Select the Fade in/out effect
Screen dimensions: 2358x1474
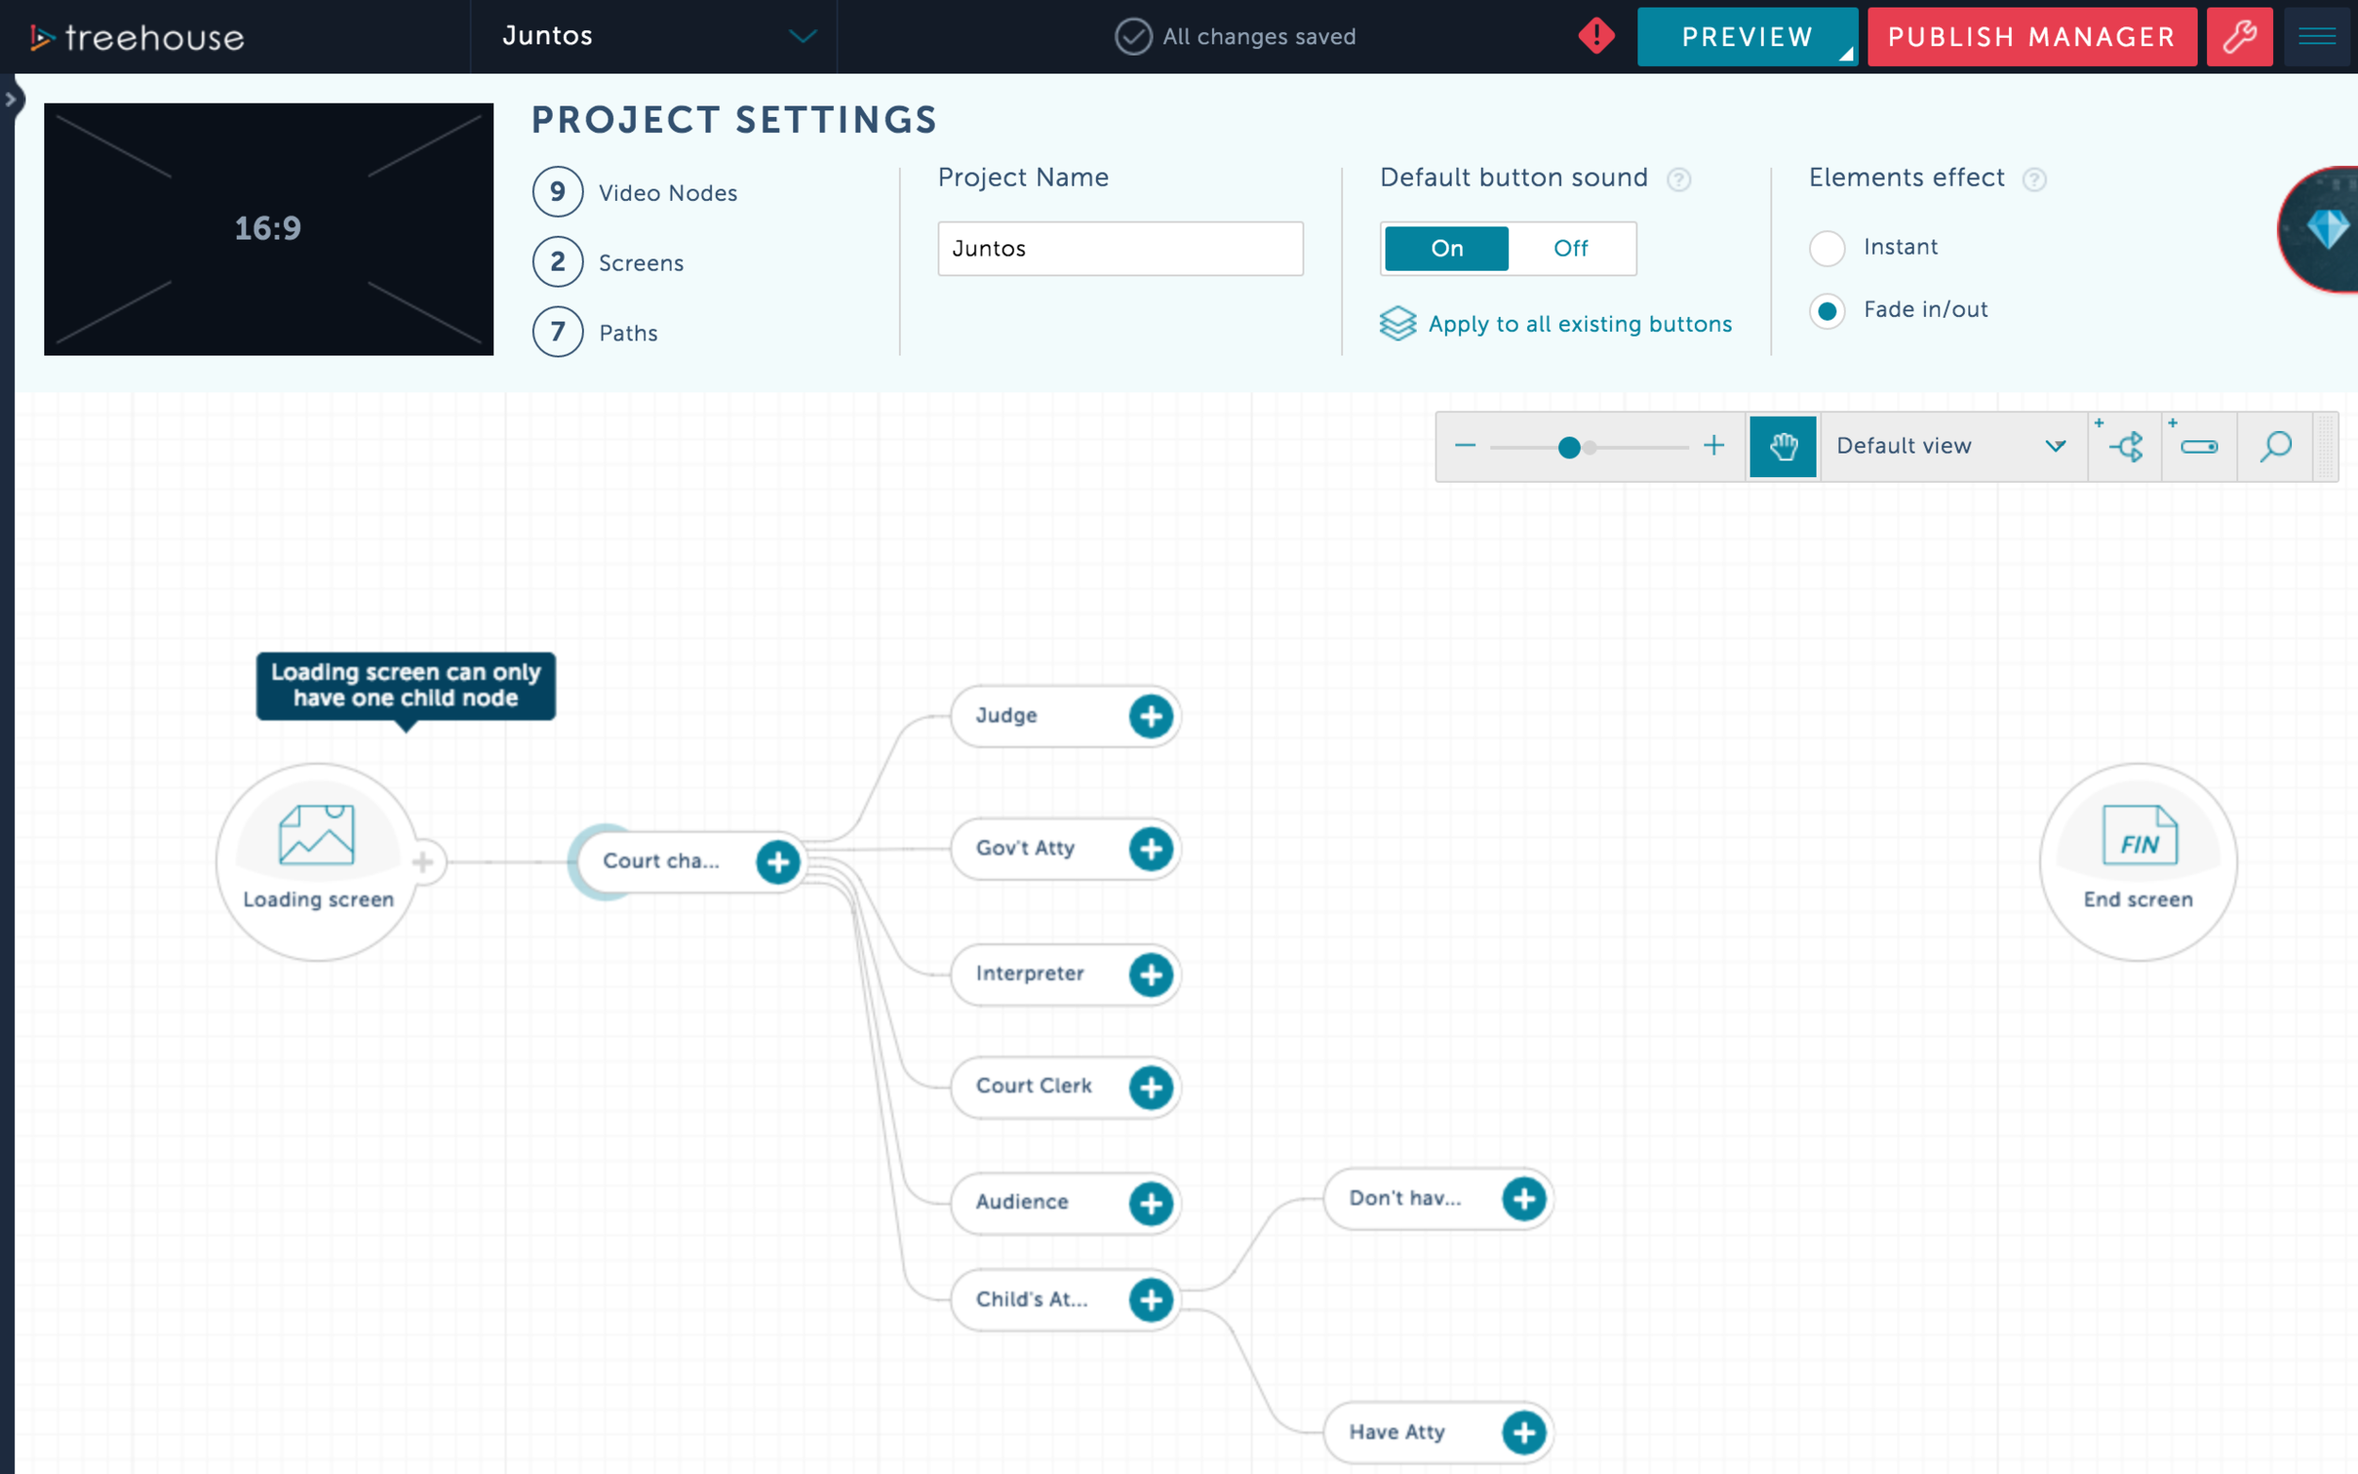pos(1827,311)
